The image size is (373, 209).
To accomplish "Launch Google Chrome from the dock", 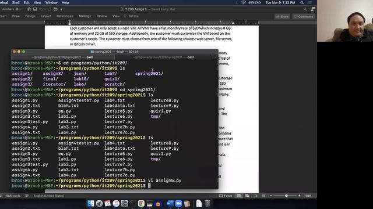I will (141, 203).
